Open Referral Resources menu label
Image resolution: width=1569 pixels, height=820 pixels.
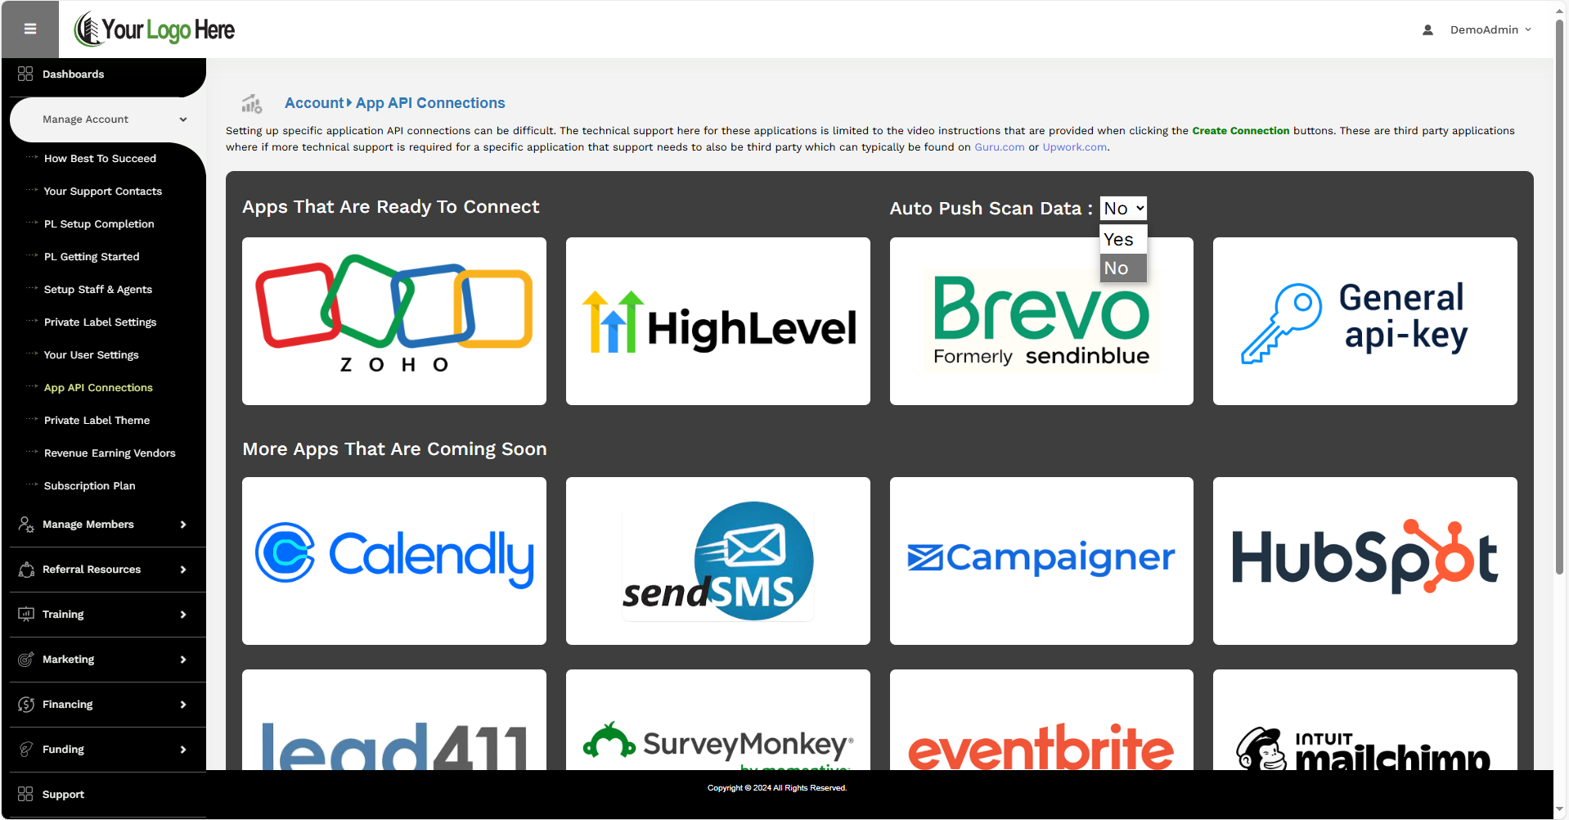tap(92, 570)
